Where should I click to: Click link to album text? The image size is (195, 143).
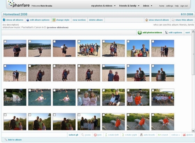[15, 140]
